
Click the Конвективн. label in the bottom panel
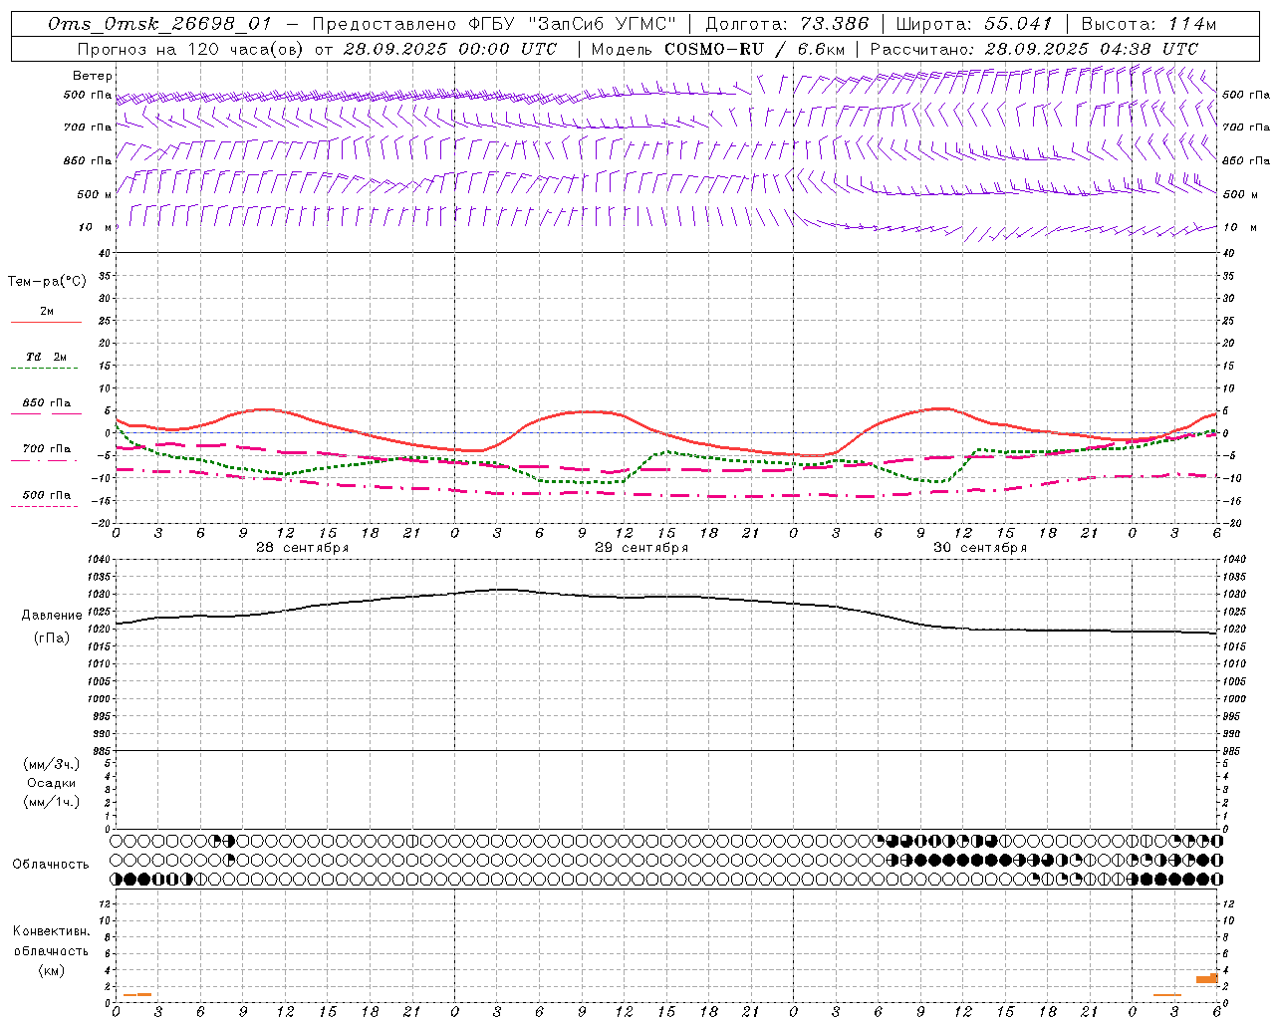[x=51, y=931]
